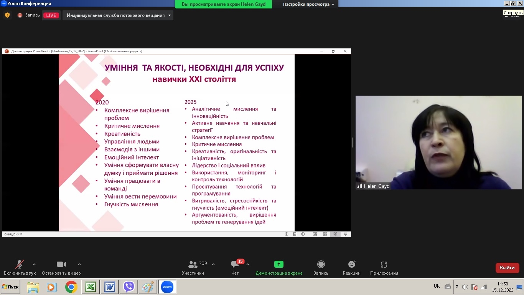The image size is (524, 295).
Task: Open the Приложения apps panel
Action: pos(384,268)
